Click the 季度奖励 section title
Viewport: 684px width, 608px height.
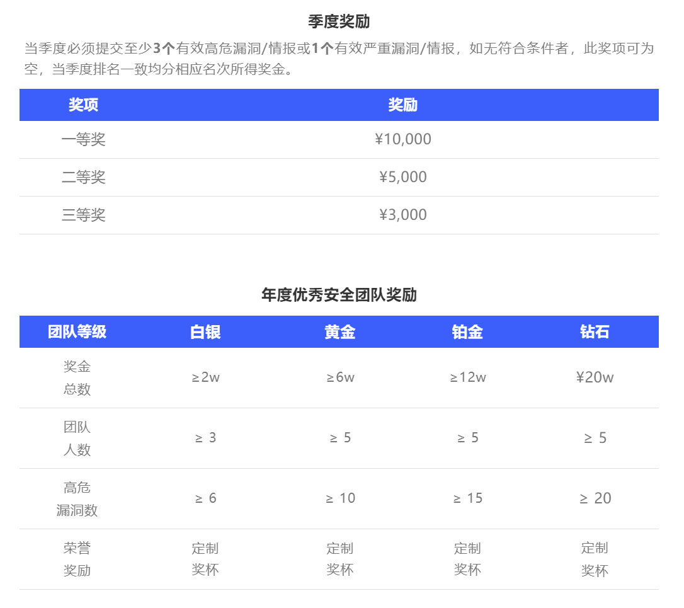pyautogui.click(x=339, y=21)
